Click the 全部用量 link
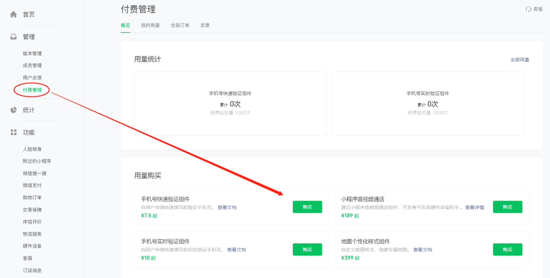 click(519, 60)
